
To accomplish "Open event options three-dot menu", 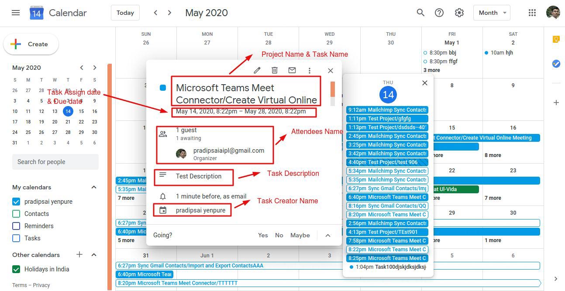I will point(310,70).
